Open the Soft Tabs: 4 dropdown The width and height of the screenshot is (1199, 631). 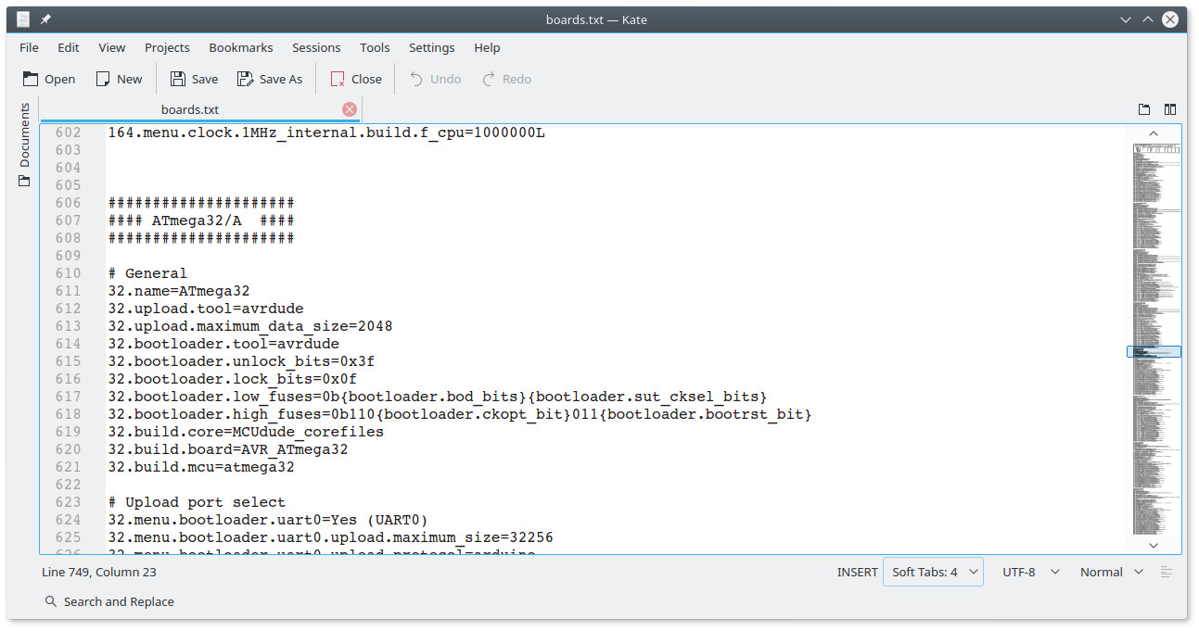coord(933,572)
